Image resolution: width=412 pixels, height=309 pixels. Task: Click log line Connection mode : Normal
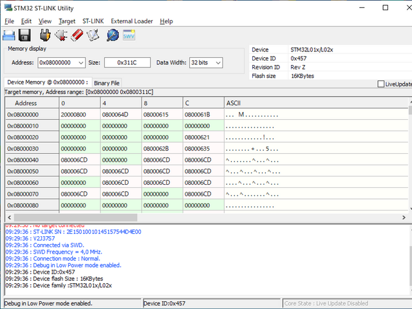[53, 259]
